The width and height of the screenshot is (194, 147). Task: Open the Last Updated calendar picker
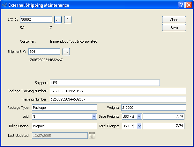pyautogui.click(x=92, y=136)
